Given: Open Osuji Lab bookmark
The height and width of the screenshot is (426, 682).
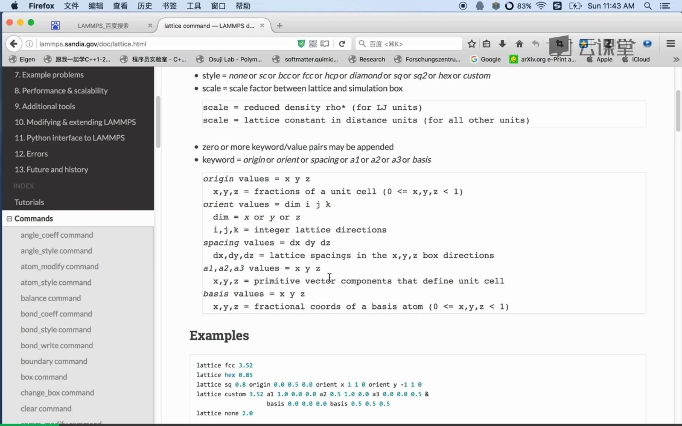Looking at the screenshot, I should tap(229, 60).
